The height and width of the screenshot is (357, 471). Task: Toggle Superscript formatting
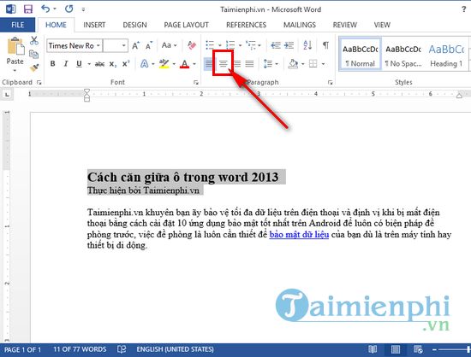point(126,64)
